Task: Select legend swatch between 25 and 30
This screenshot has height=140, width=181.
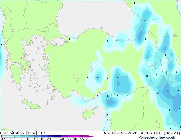Action: click(x=58, y=136)
